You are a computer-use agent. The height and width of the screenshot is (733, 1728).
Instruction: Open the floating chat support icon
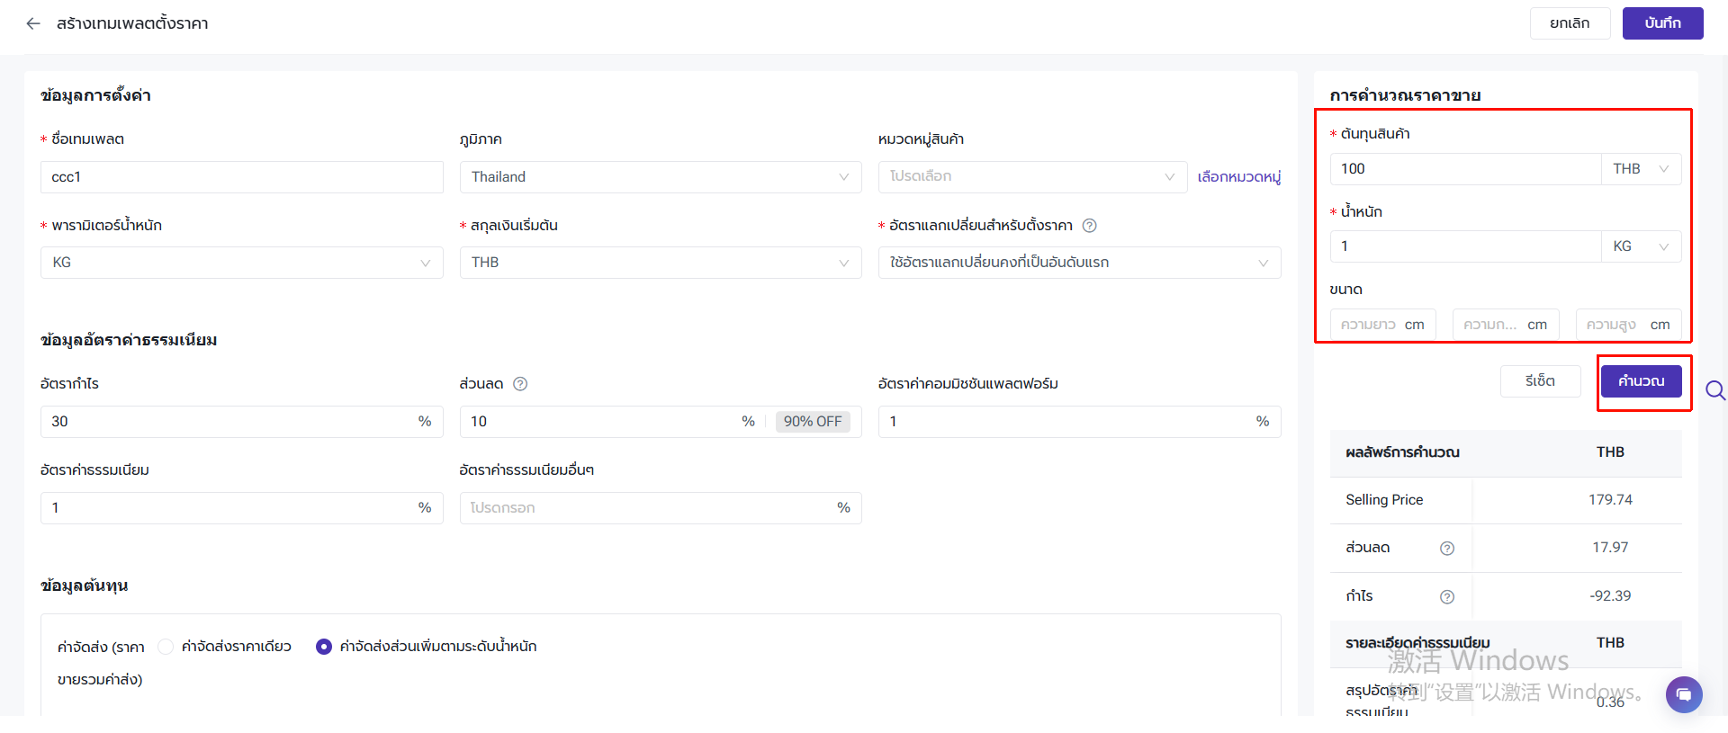click(1683, 695)
